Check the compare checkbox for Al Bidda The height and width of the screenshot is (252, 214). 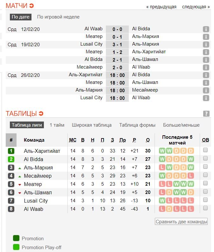[x=205, y=158]
